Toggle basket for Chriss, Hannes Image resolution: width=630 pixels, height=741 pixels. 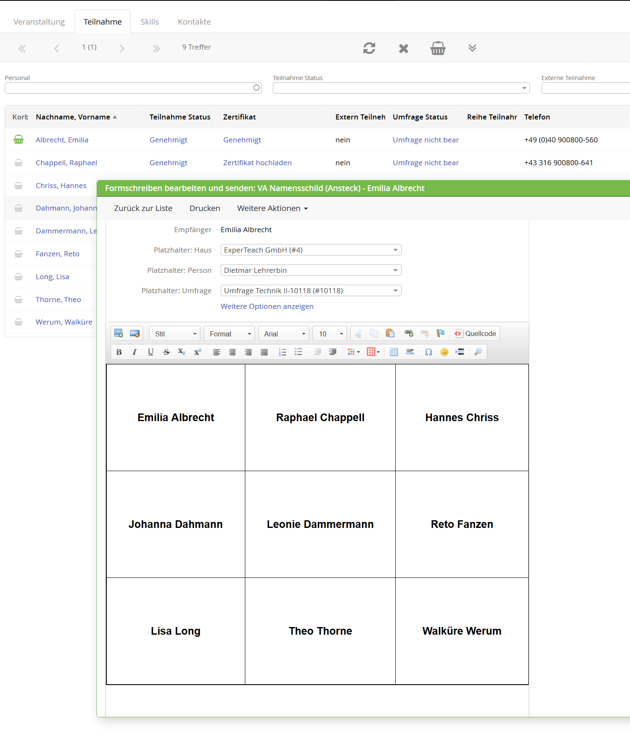pyautogui.click(x=19, y=185)
